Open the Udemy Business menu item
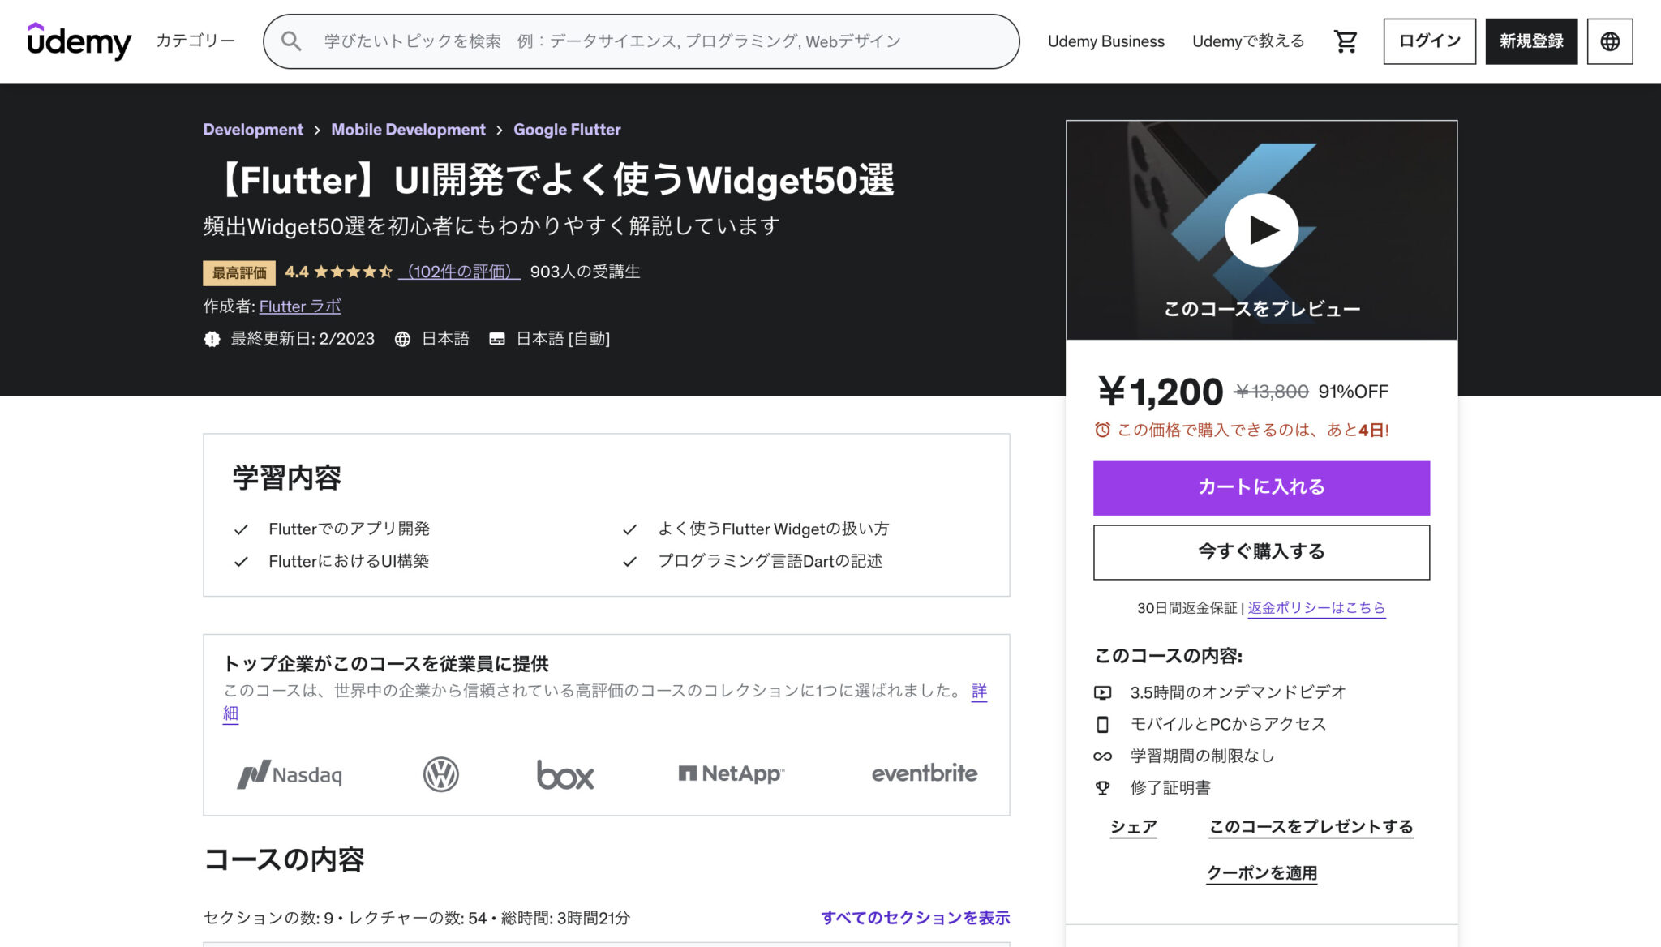This screenshot has height=947, width=1661. (x=1105, y=41)
